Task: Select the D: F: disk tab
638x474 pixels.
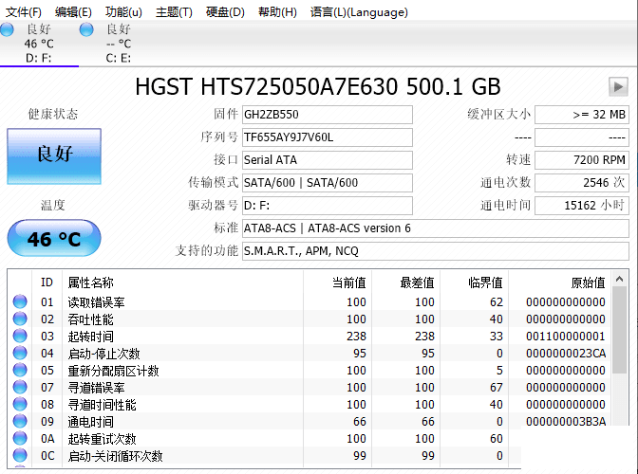Action: click(x=39, y=44)
